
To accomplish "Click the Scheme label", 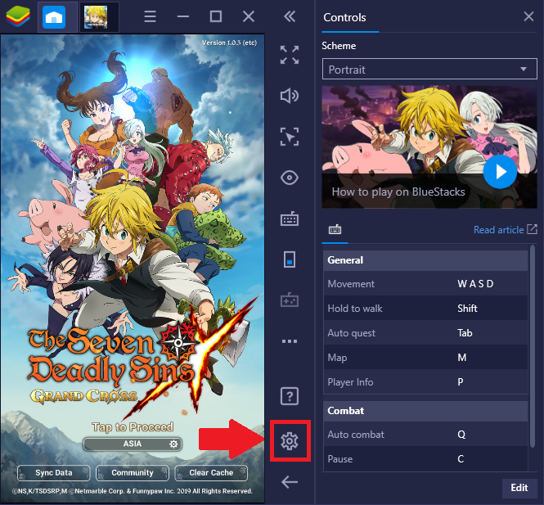I will tap(339, 46).
